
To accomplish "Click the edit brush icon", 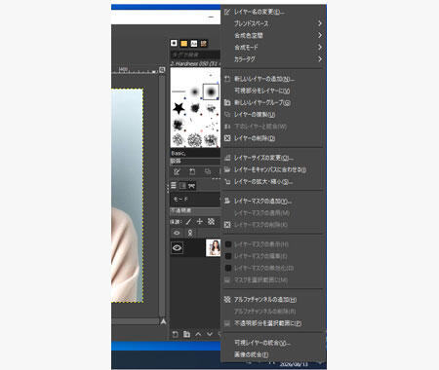I will click(x=177, y=171).
